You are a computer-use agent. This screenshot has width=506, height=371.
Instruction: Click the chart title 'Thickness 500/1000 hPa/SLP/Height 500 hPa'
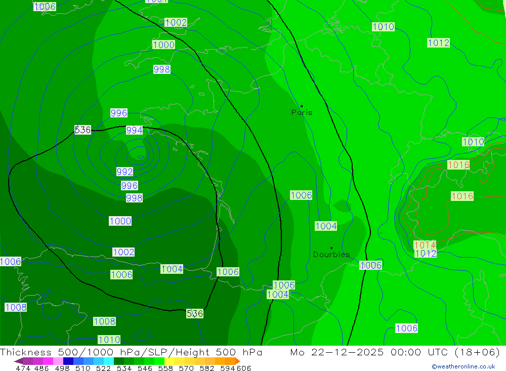131,352
